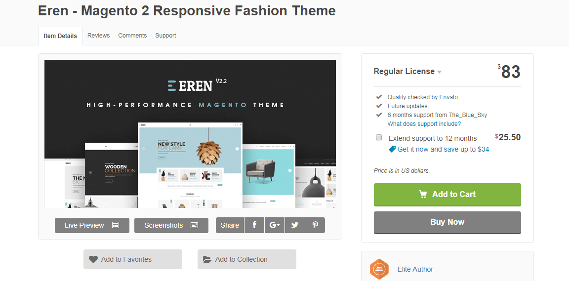Click the Screenshots image icon
The width and height of the screenshot is (569, 281).
point(194,225)
